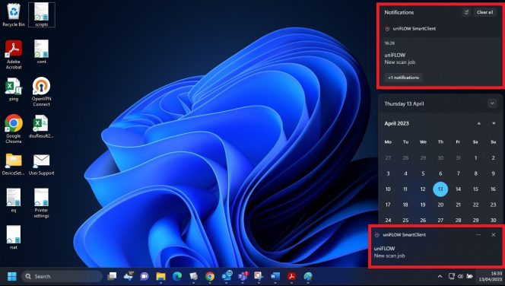
Task: Go to previous month with the up arrow
Action: coord(479,123)
